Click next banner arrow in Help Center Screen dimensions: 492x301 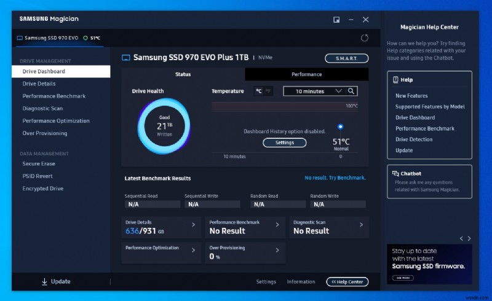pos(469,238)
